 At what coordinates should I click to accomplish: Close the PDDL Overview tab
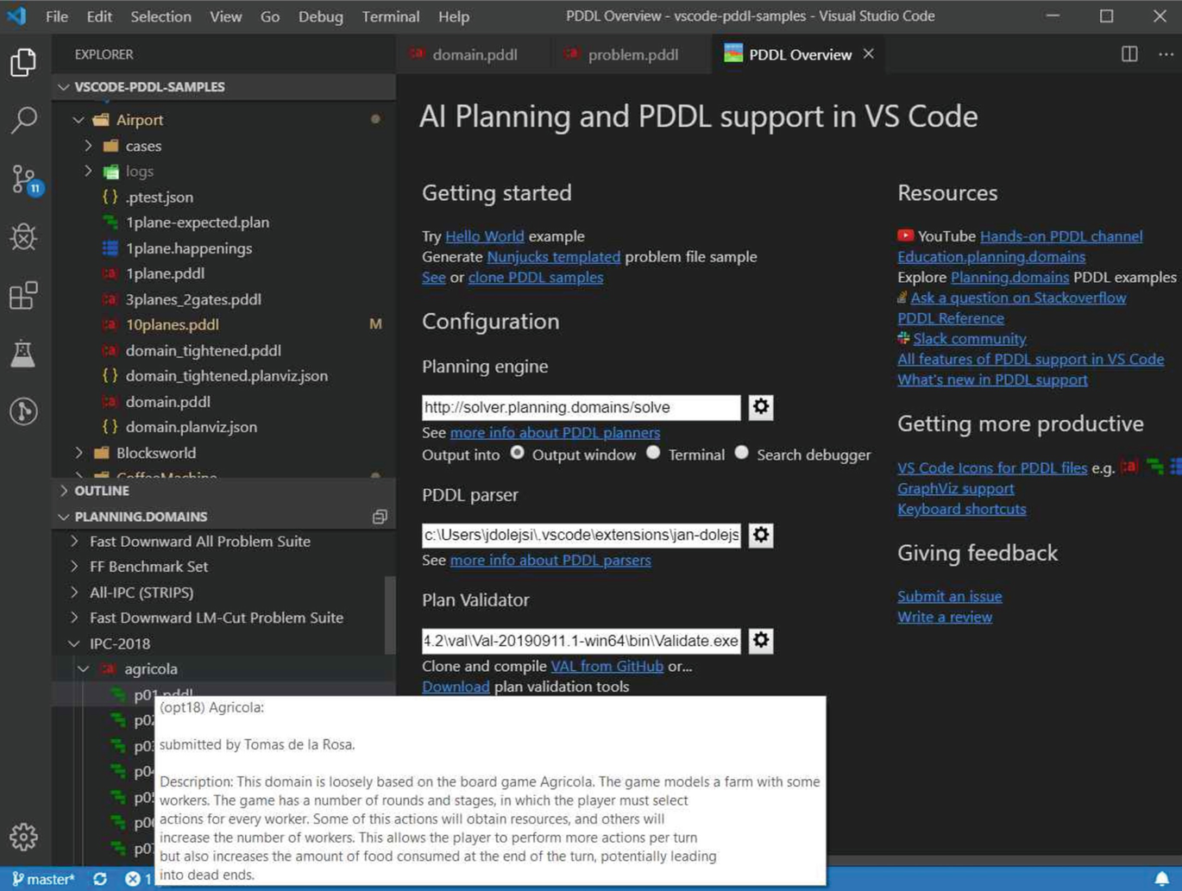869,53
